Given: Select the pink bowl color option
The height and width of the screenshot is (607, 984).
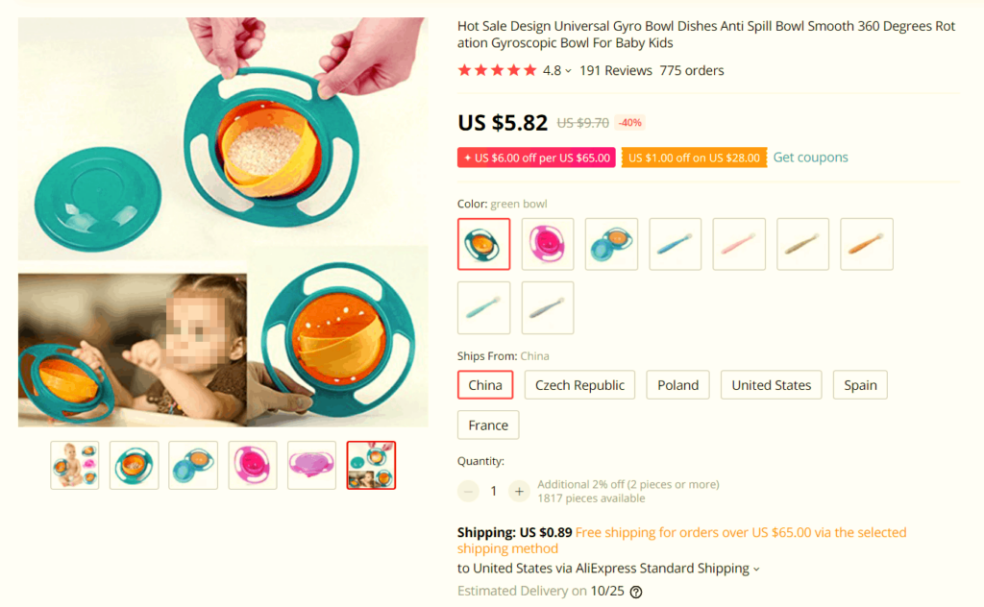Looking at the screenshot, I should pos(548,244).
